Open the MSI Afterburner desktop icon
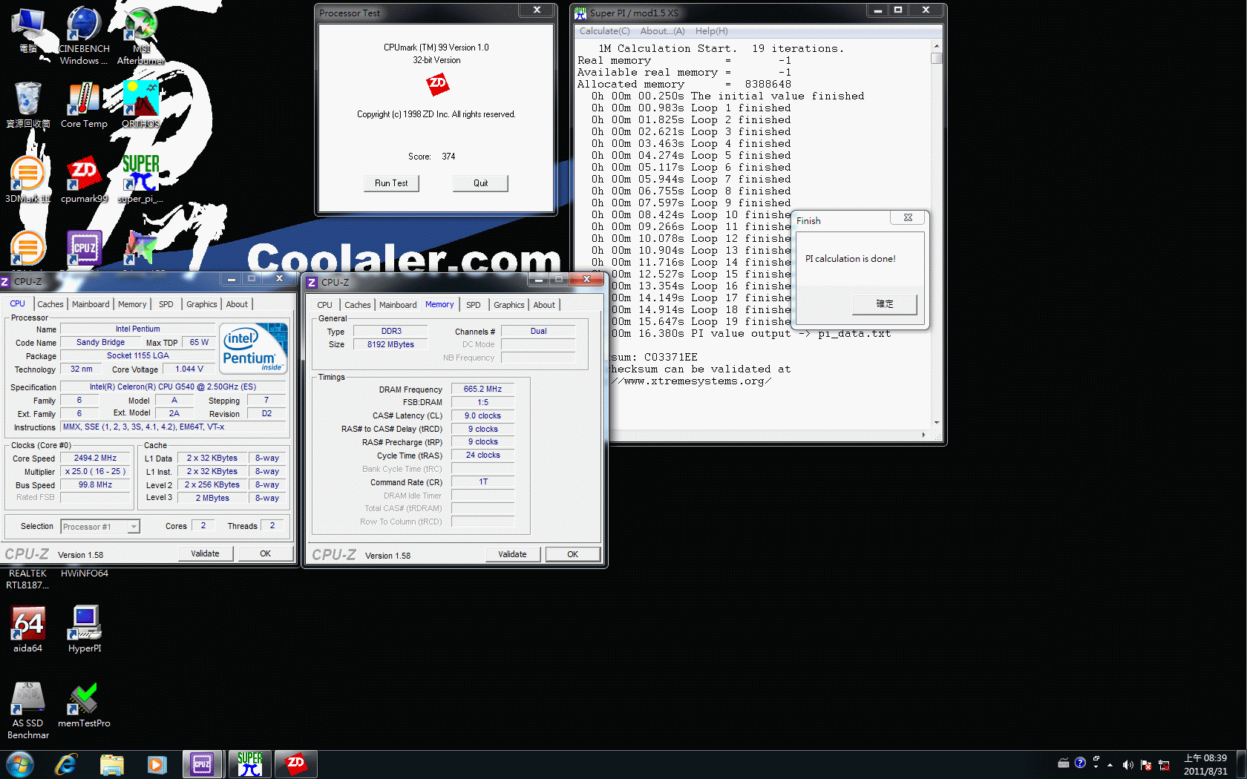1247x779 pixels. point(140,35)
